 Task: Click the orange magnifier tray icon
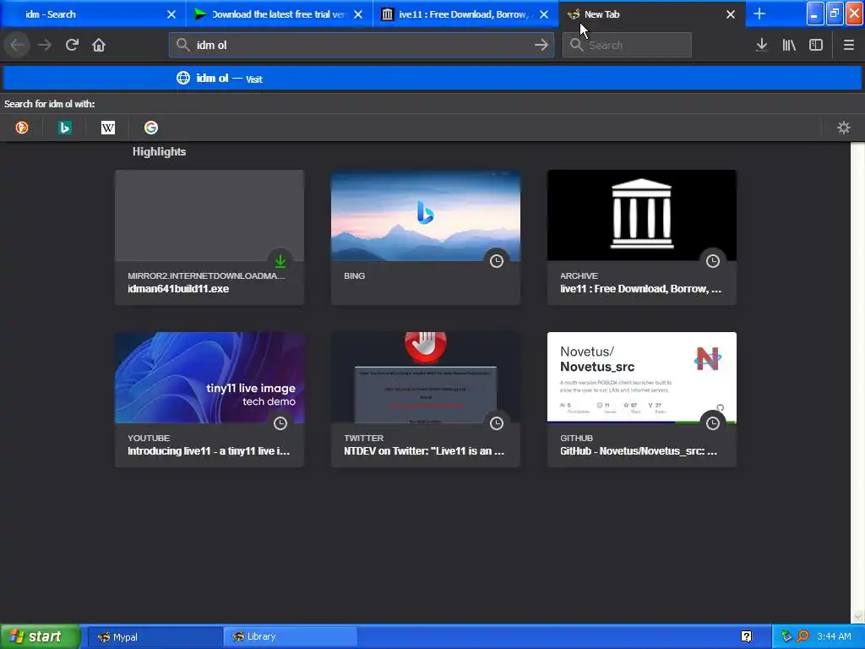point(802,636)
